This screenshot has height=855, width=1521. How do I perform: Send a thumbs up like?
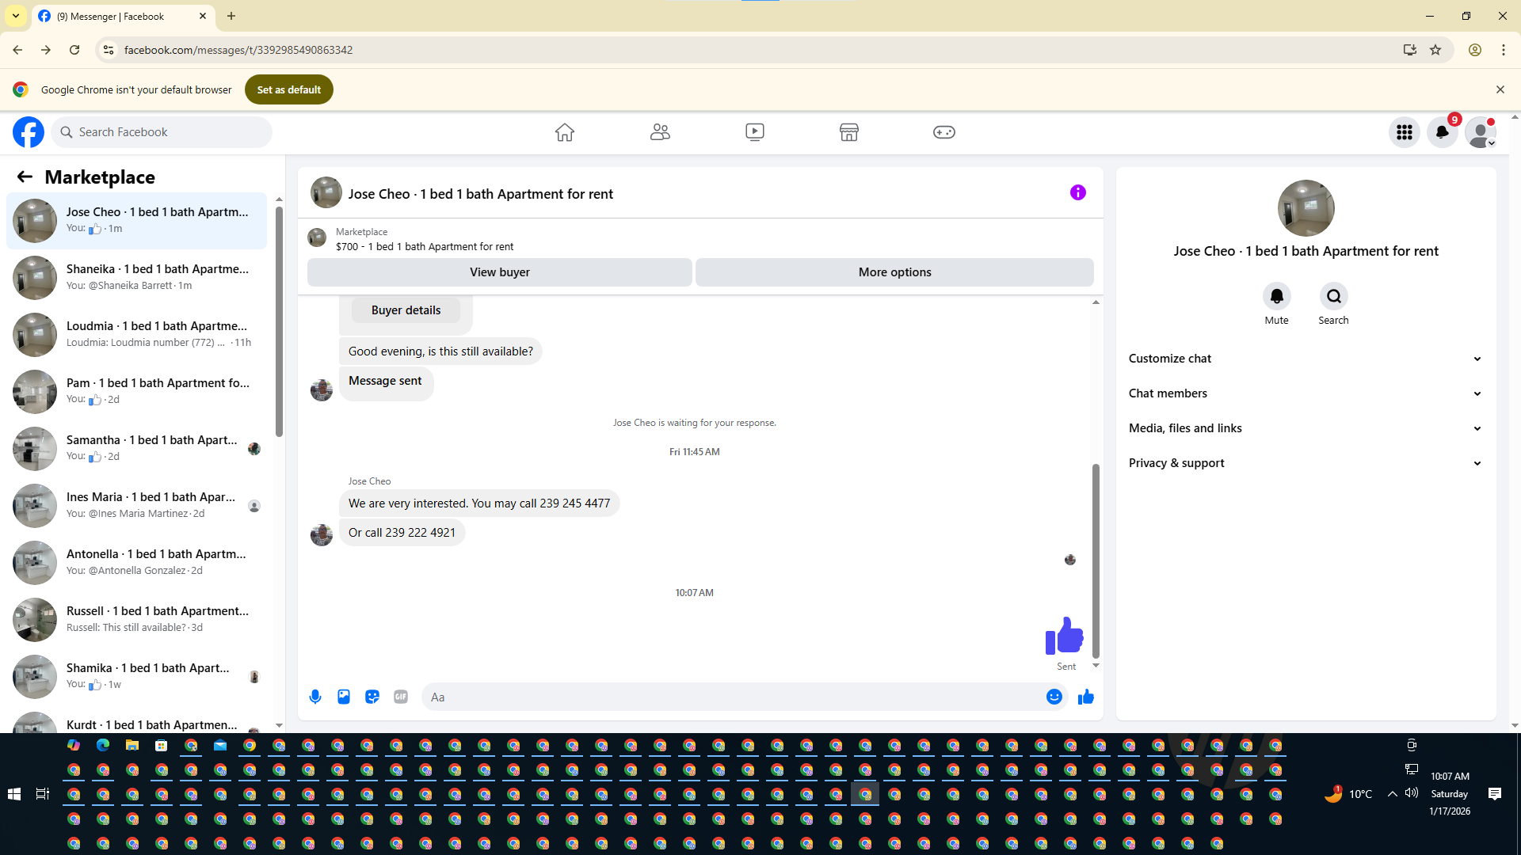(1085, 697)
